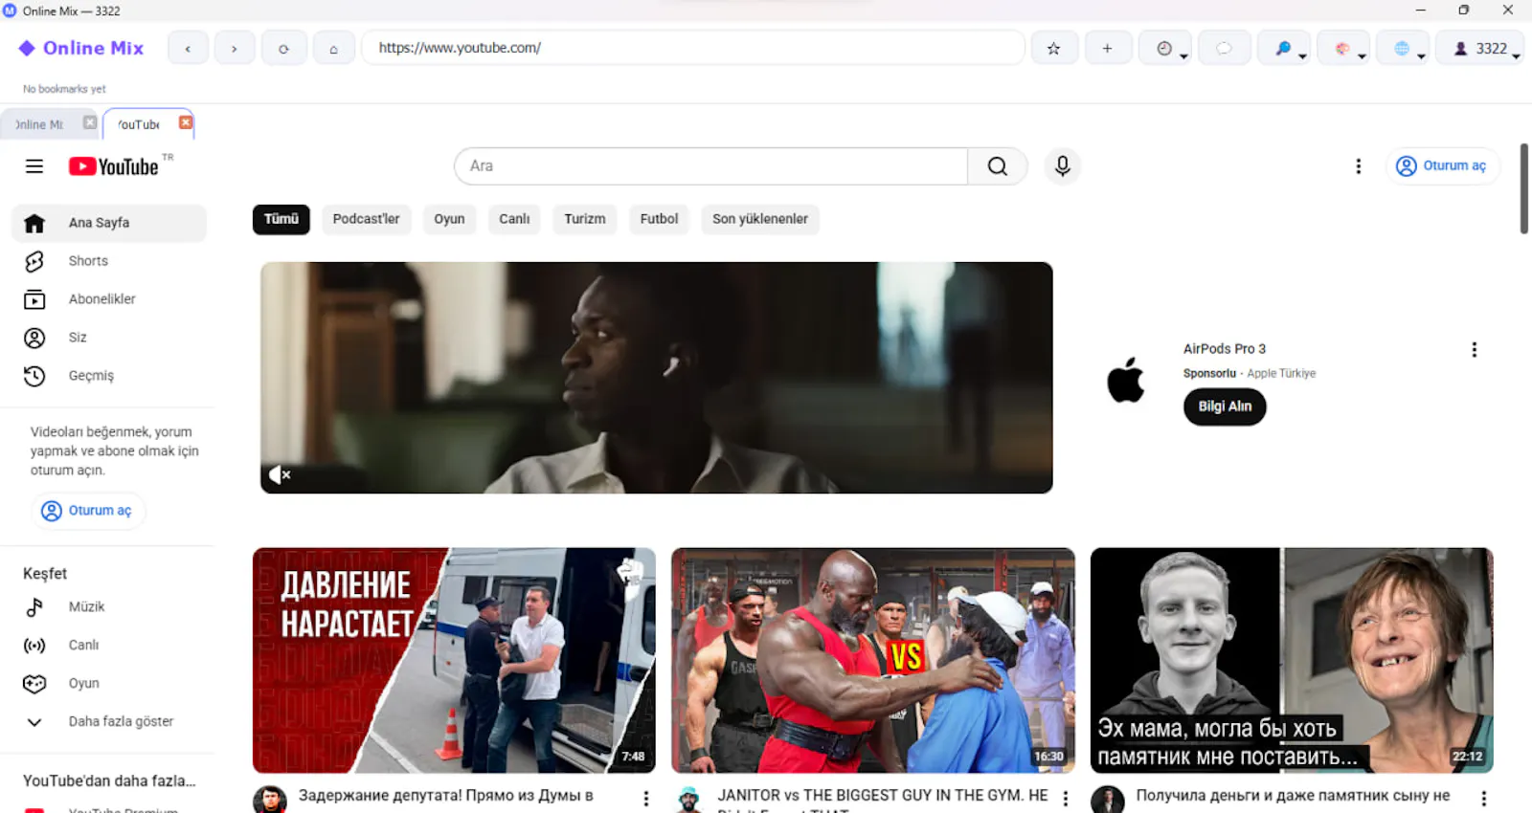Close the YouTube tab

pos(186,122)
